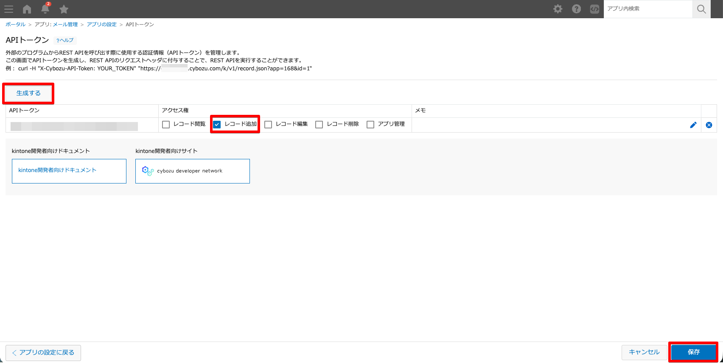The height and width of the screenshot is (364, 723).
Task: Open the help question mark icon
Action: [x=576, y=9]
